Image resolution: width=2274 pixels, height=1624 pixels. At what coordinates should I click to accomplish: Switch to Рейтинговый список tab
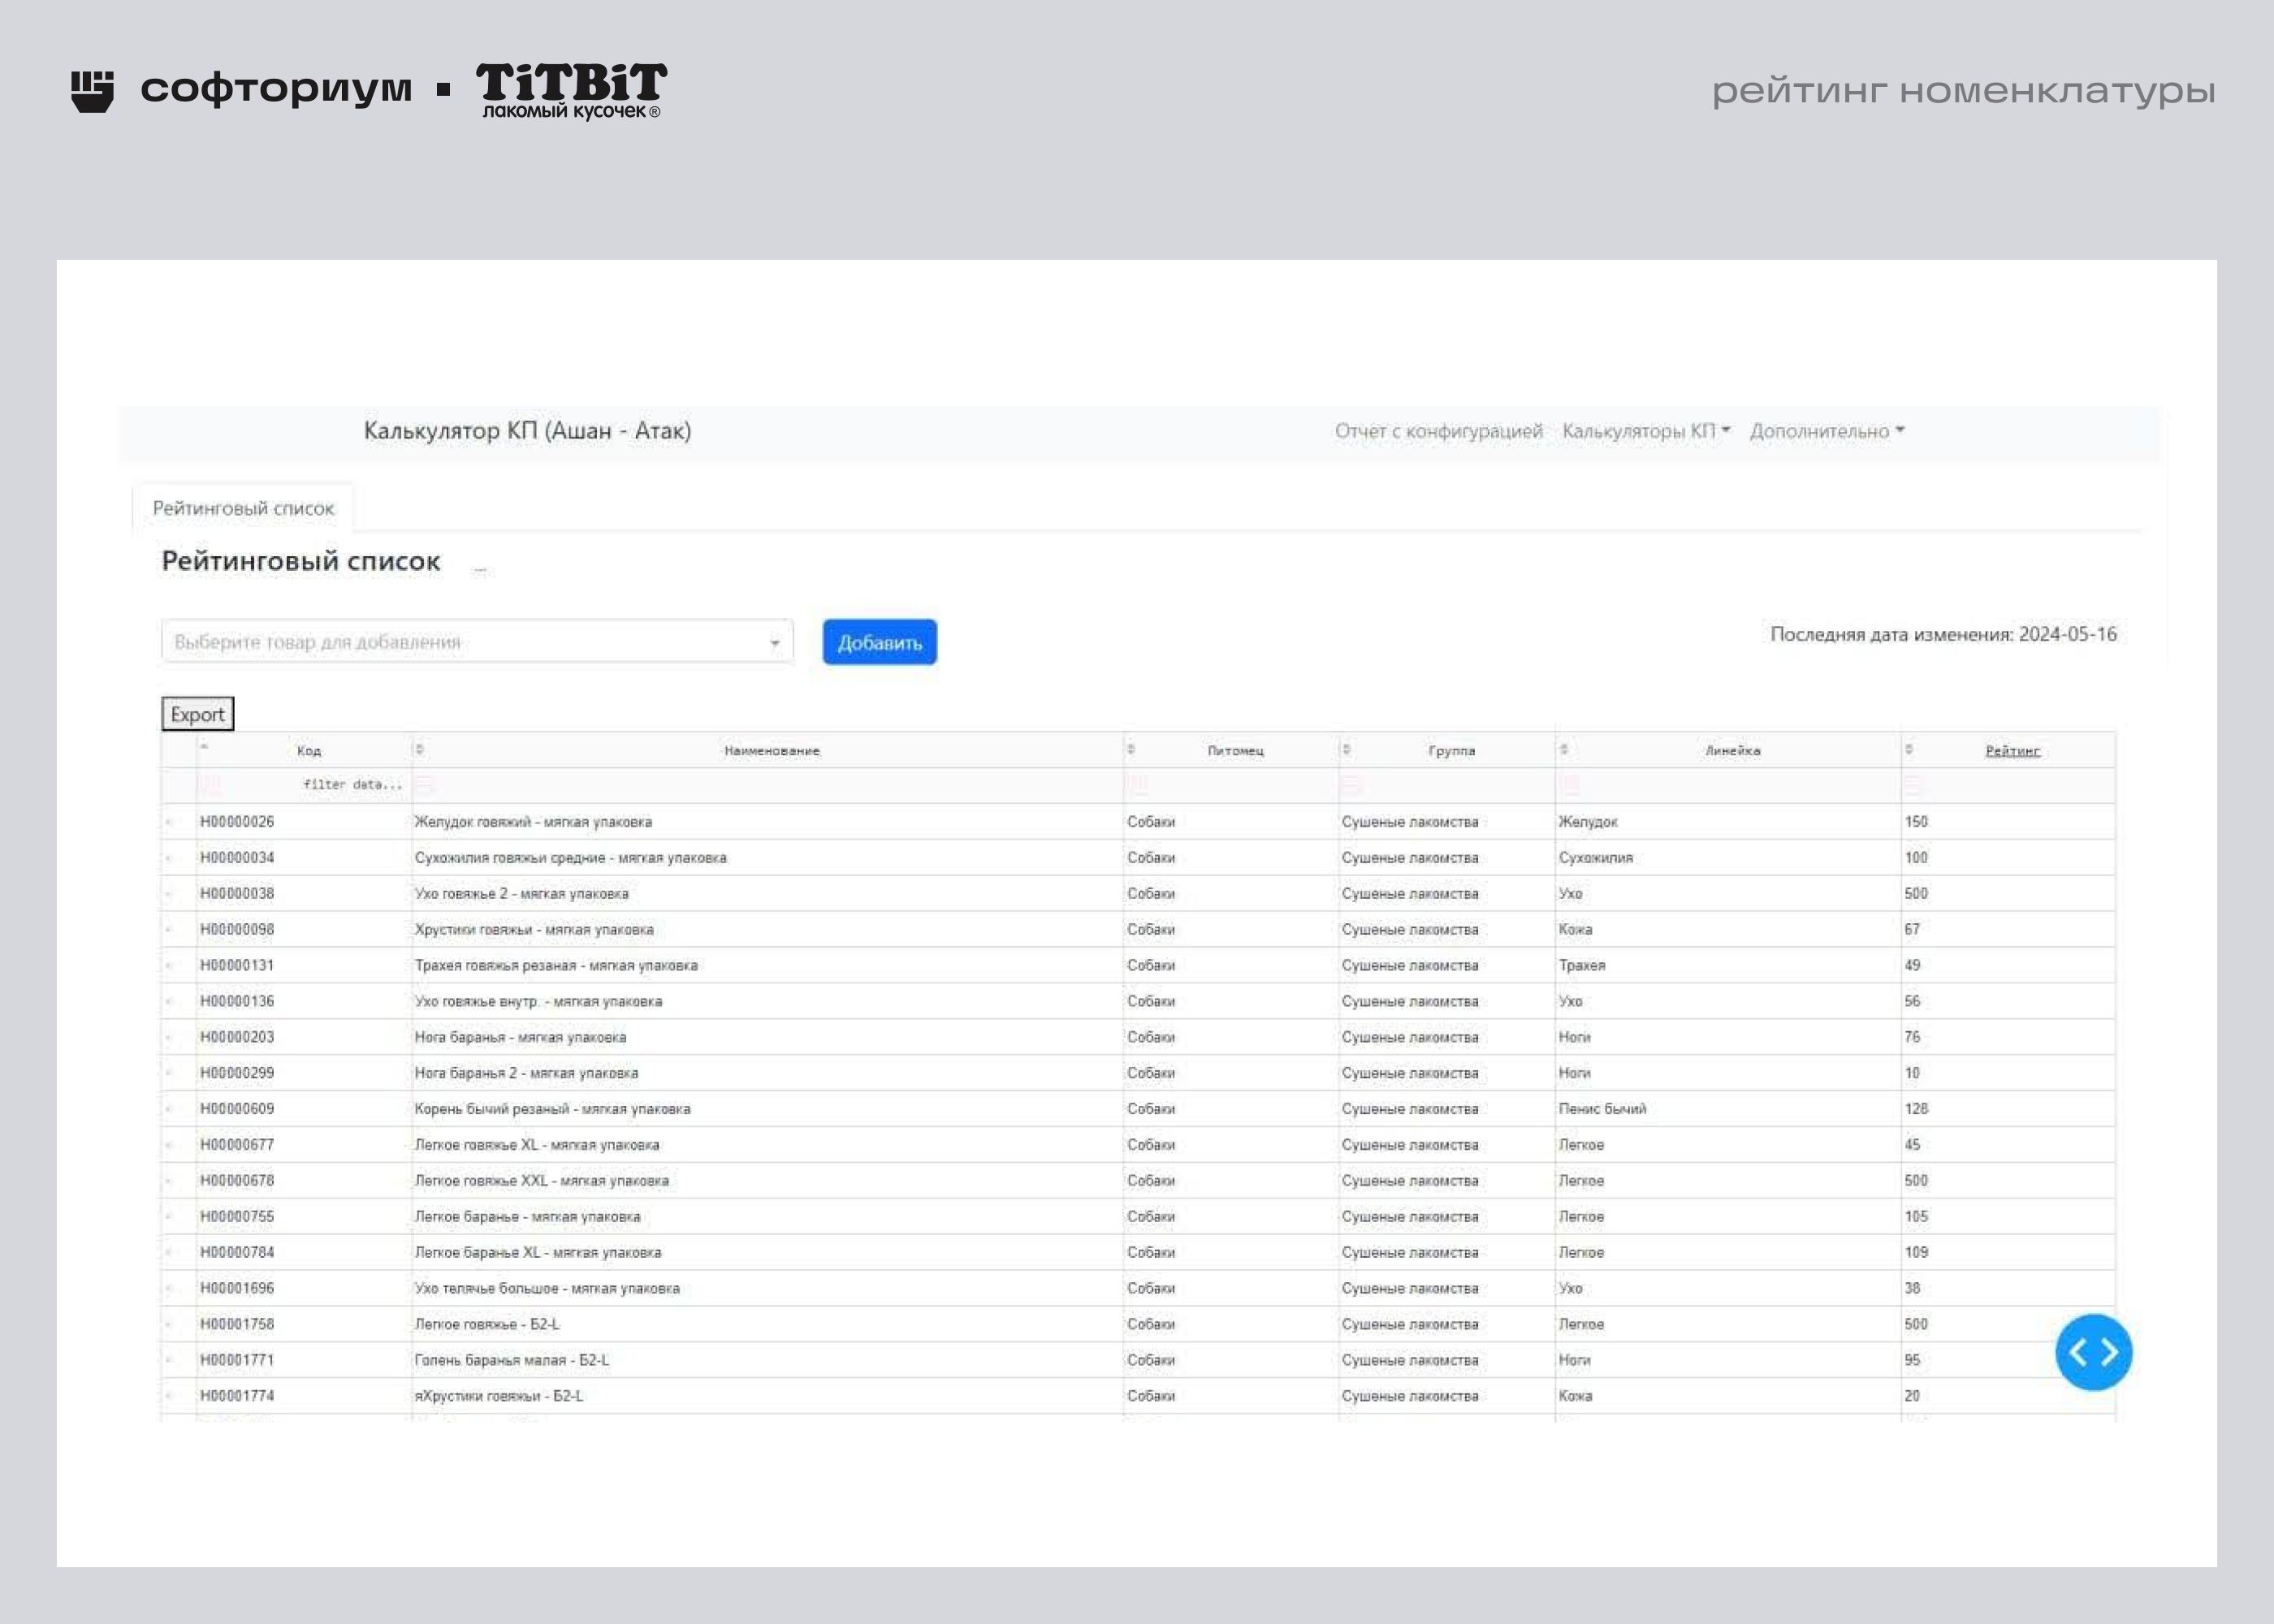(x=243, y=508)
